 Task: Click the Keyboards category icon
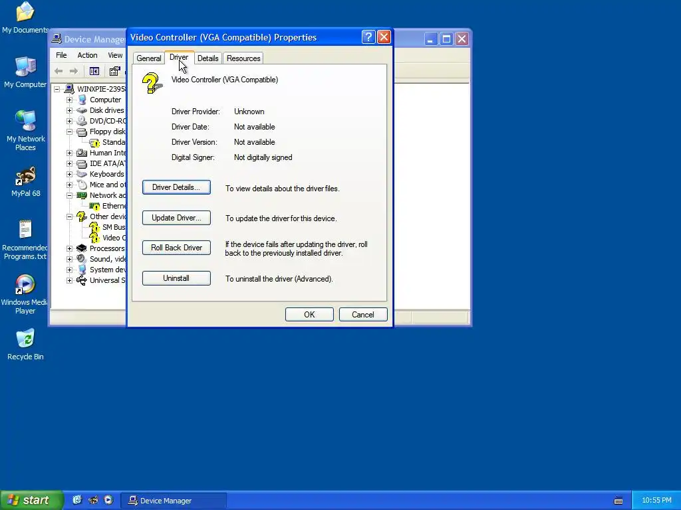[x=82, y=174]
